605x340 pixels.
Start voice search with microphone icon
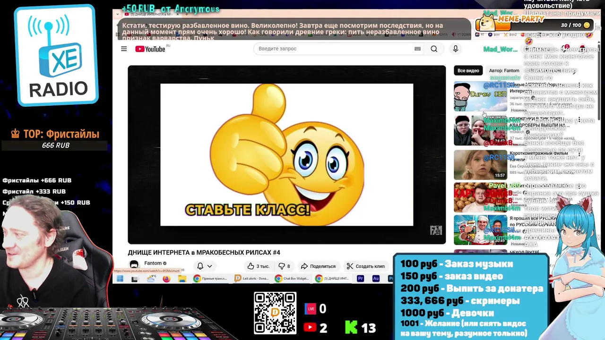456,49
